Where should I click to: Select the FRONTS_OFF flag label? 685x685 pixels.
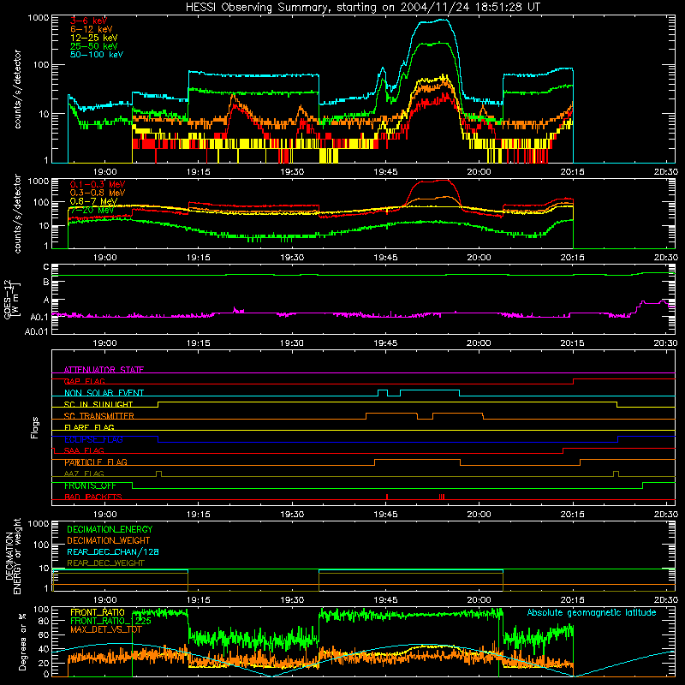coord(90,485)
